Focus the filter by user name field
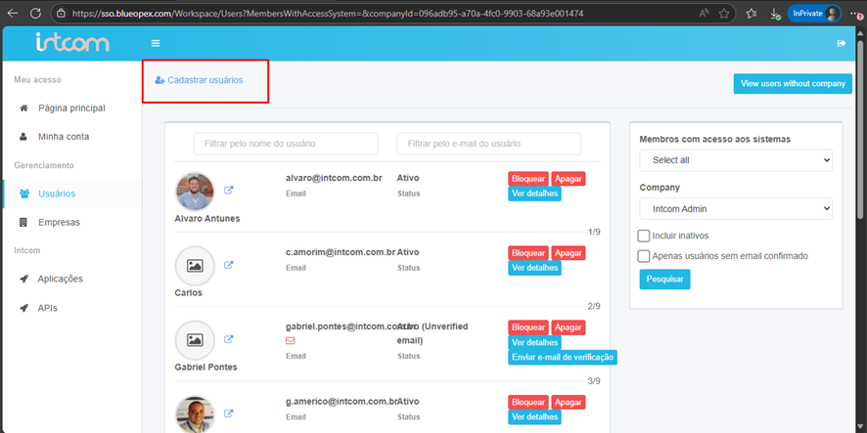The image size is (867, 433). (286, 144)
